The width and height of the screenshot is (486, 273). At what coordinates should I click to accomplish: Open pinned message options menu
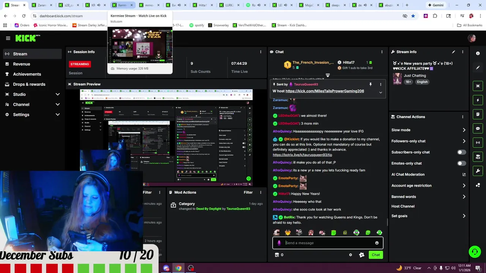380,85
